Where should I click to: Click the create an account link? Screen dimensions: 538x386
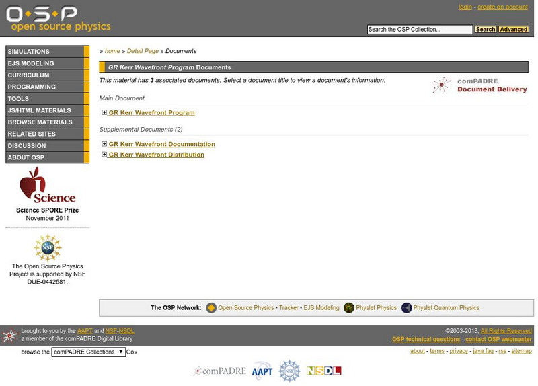tap(502, 7)
